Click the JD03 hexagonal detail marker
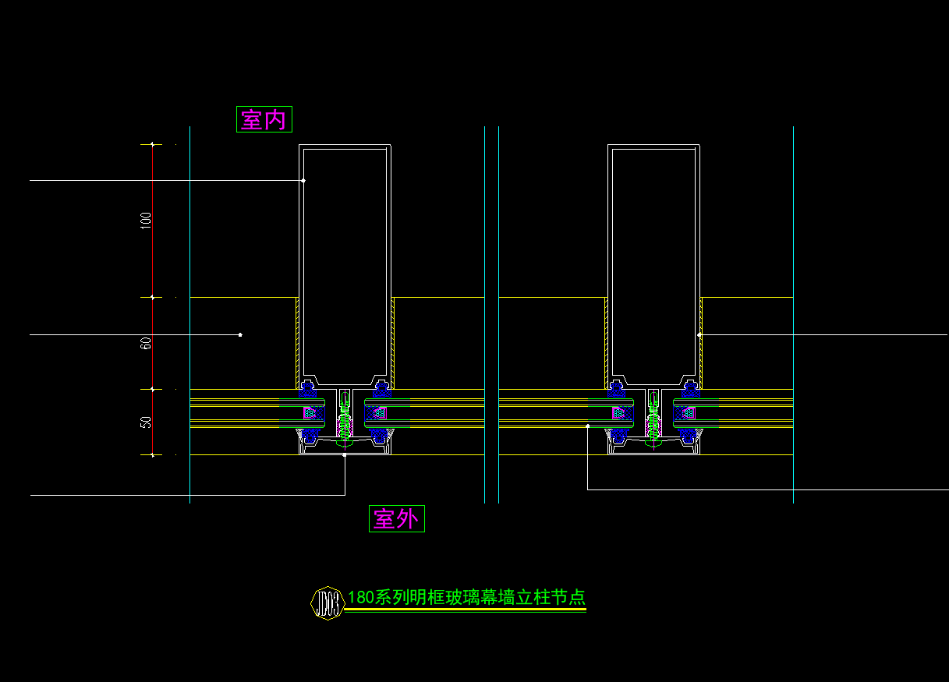The height and width of the screenshot is (682, 949). (x=327, y=602)
